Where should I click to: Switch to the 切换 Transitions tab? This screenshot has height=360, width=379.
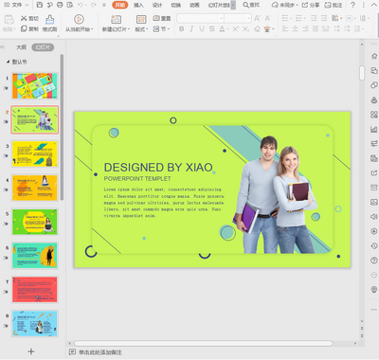click(176, 5)
